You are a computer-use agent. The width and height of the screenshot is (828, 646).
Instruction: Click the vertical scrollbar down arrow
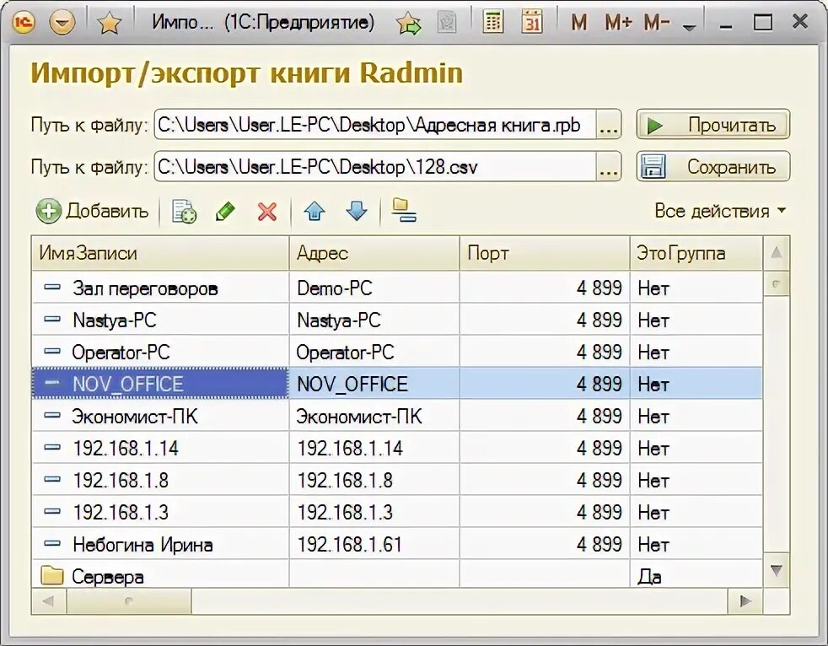pyautogui.click(x=777, y=570)
